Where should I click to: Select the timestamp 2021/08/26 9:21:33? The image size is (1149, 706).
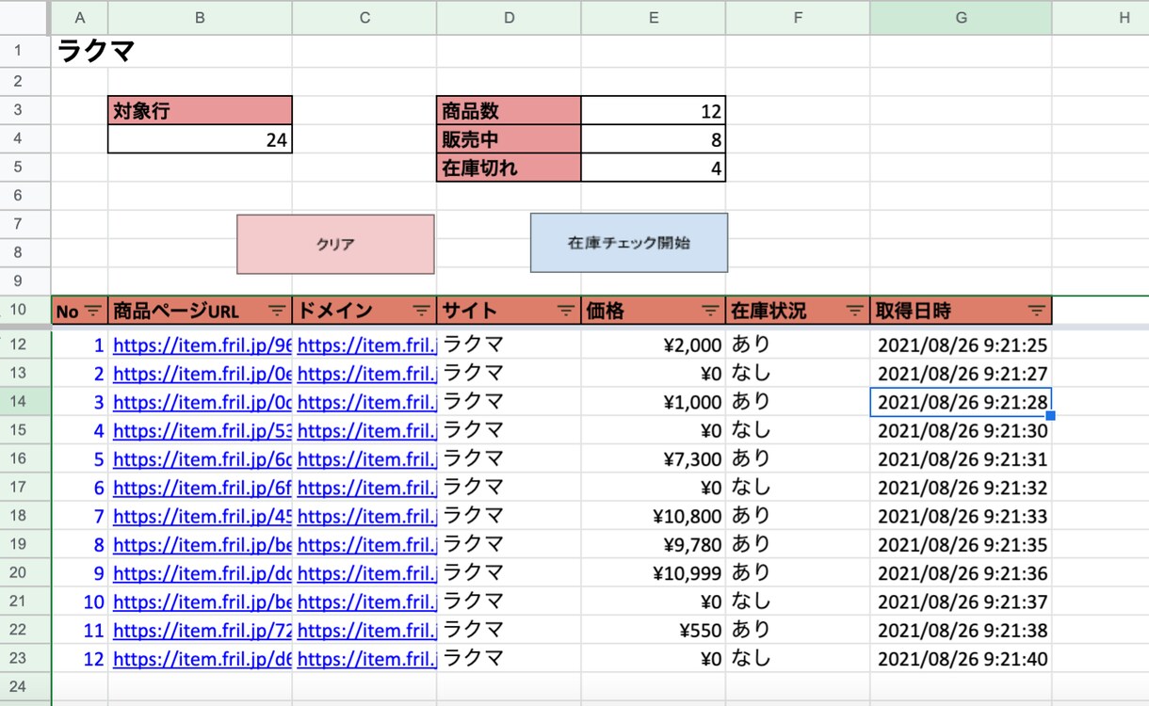pos(961,517)
